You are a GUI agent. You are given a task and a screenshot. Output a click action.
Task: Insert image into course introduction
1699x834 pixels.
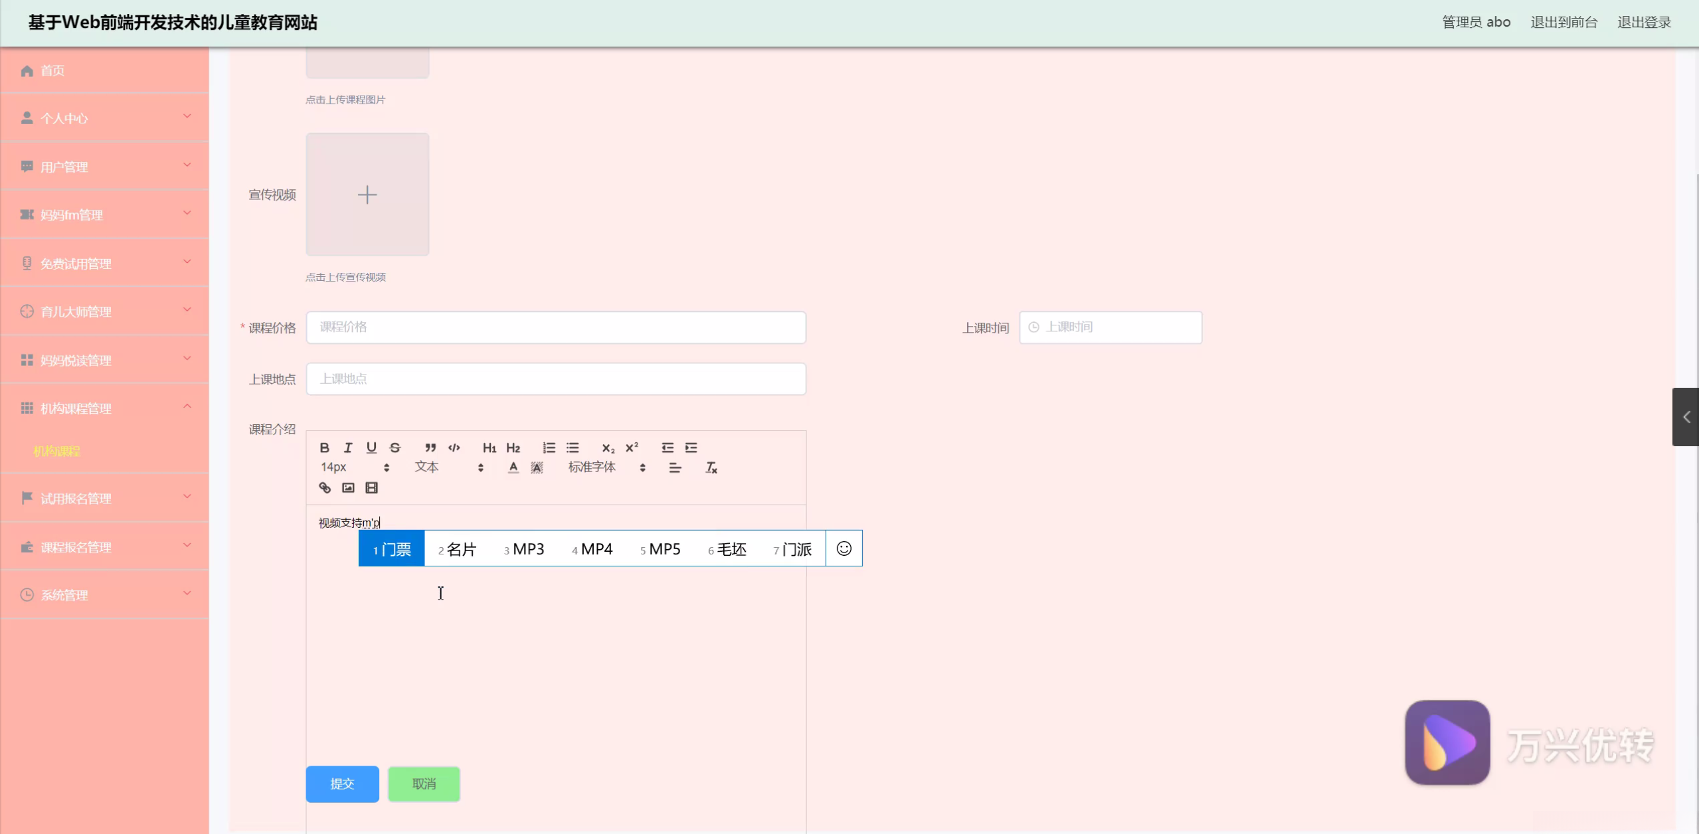(348, 488)
